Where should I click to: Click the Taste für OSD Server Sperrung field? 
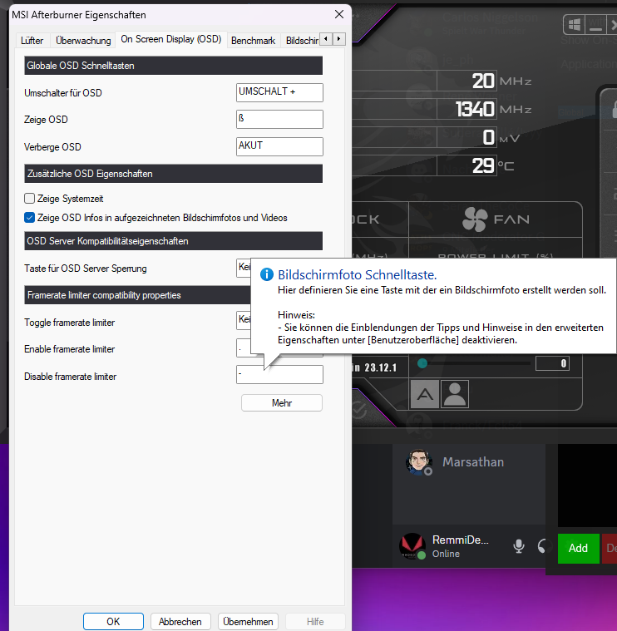(x=243, y=268)
